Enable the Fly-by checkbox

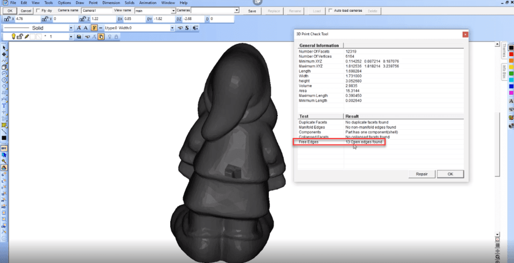(x=39, y=11)
